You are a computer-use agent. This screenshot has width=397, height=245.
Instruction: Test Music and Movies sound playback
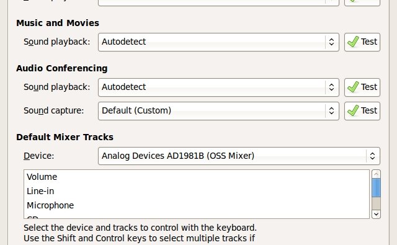(x=362, y=42)
